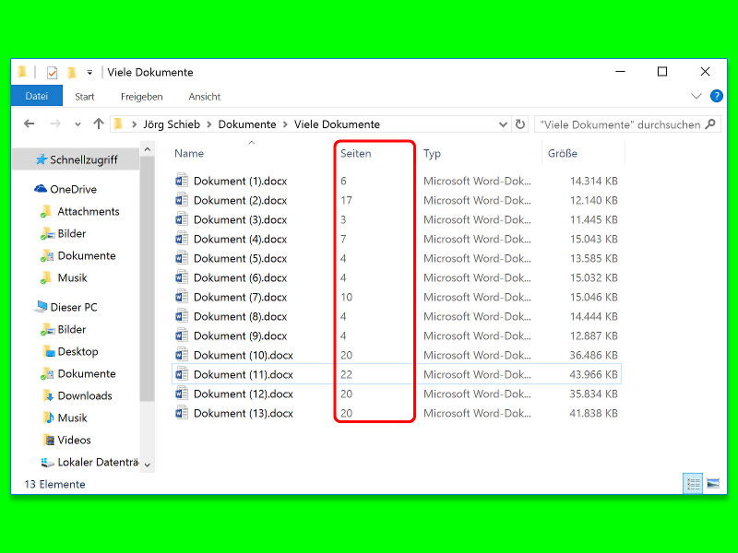Sort by the Typ column header

tap(432, 153)
